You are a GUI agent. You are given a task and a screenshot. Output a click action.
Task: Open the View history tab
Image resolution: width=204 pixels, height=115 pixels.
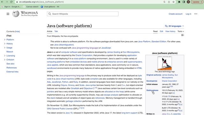pos(170,31)
